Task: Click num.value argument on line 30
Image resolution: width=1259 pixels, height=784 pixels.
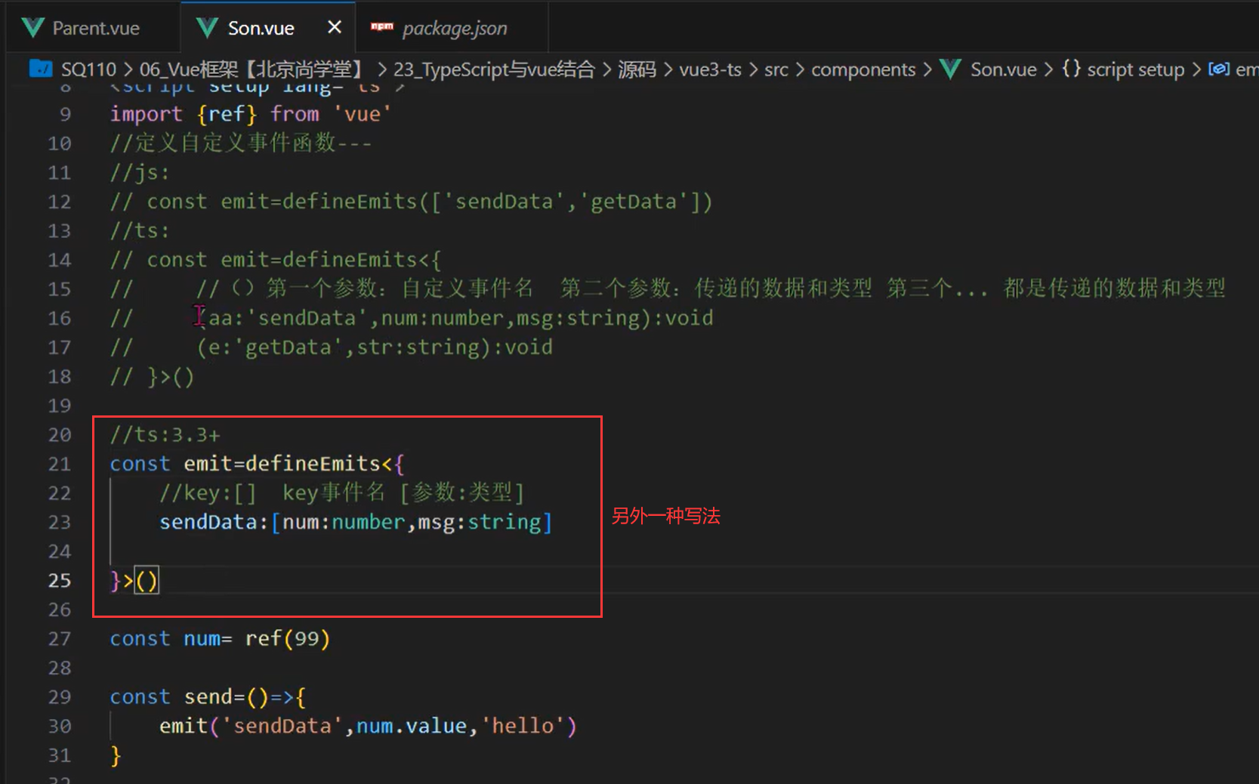Action: [x=412, y=726]
